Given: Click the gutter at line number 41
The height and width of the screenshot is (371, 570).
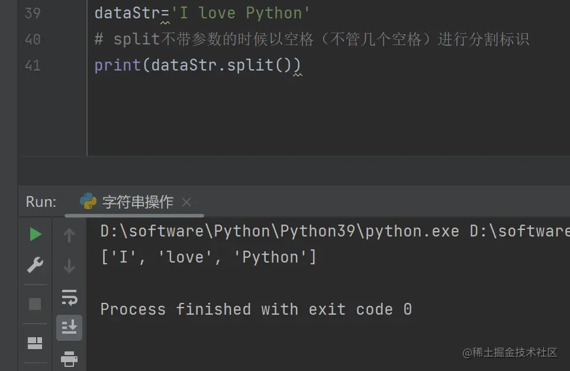Looking at the screenshot, I should click(33, 65).
